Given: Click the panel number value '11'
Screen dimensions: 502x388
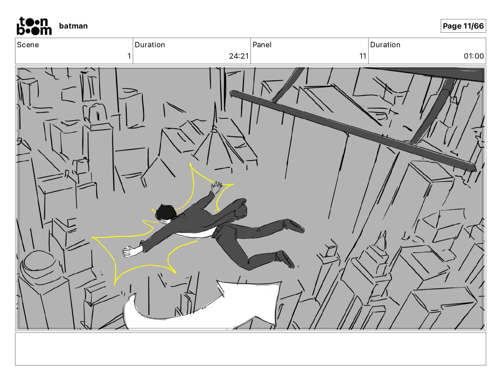Looking at the screenshot, I should (x=363, y=56).
